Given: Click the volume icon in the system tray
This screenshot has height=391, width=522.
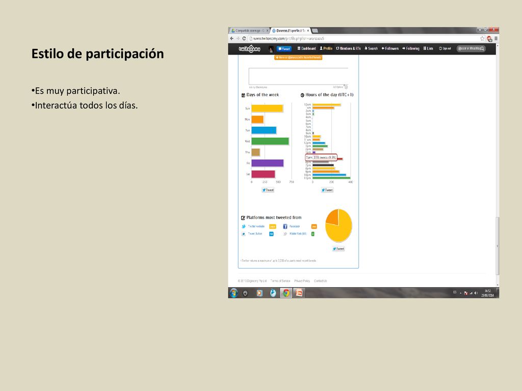Looking at the screenshot, I should pos(476,293).
